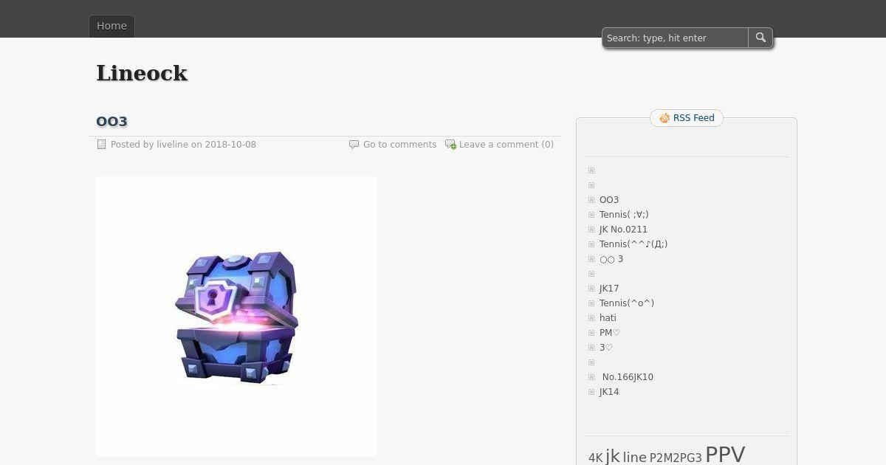The image size is (886, 465).
Task: Click the search magnifier button
Action: click(x=760, y=38)
